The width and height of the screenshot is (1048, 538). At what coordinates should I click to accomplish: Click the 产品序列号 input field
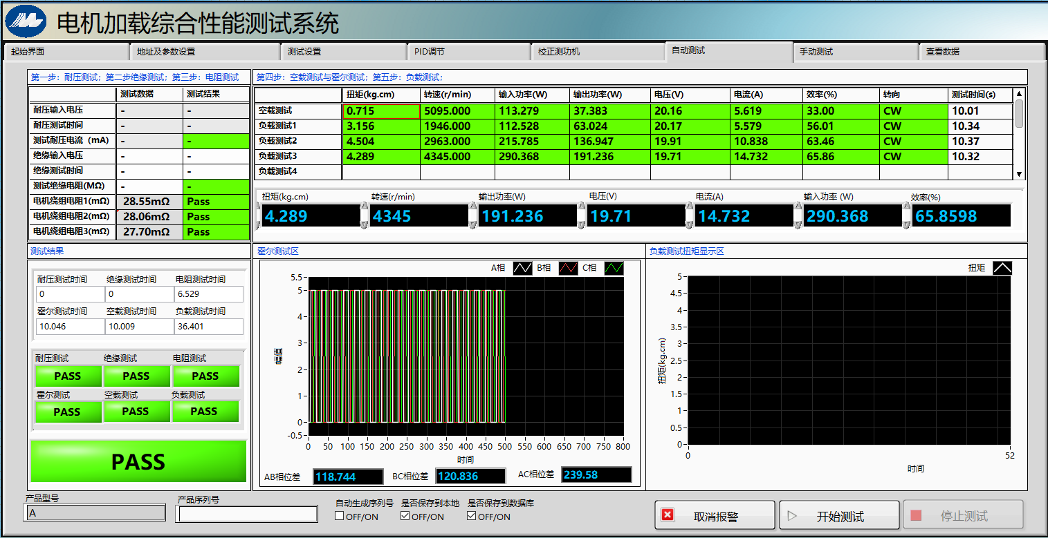(246, 514)
